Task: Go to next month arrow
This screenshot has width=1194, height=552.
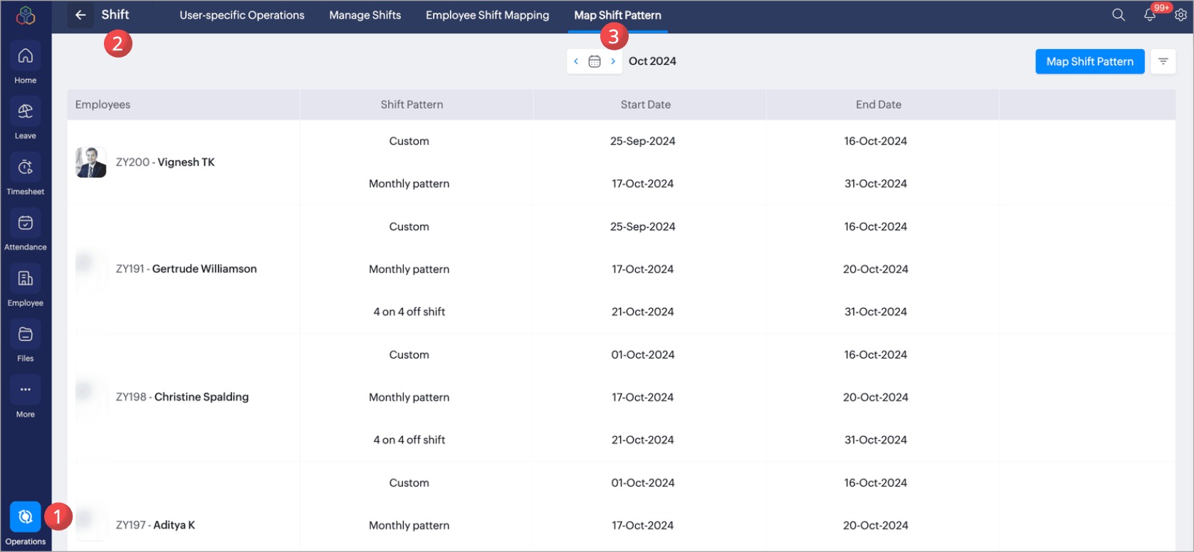Action: tap(613, 61)
